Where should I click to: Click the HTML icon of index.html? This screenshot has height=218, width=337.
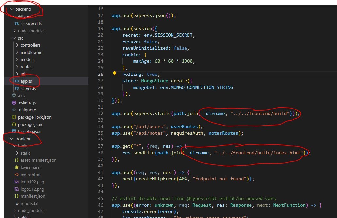[17, 175]
